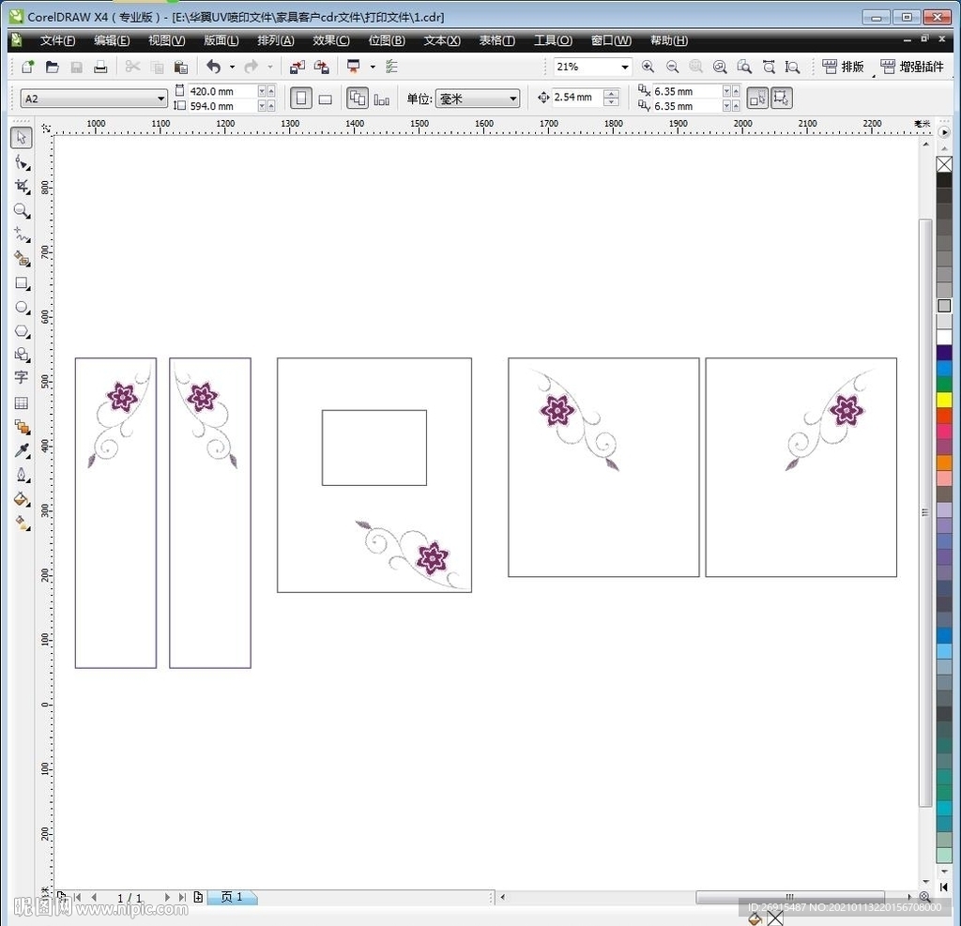961x926 pixels.
Task: Click the Import icon
Action: 297,67
